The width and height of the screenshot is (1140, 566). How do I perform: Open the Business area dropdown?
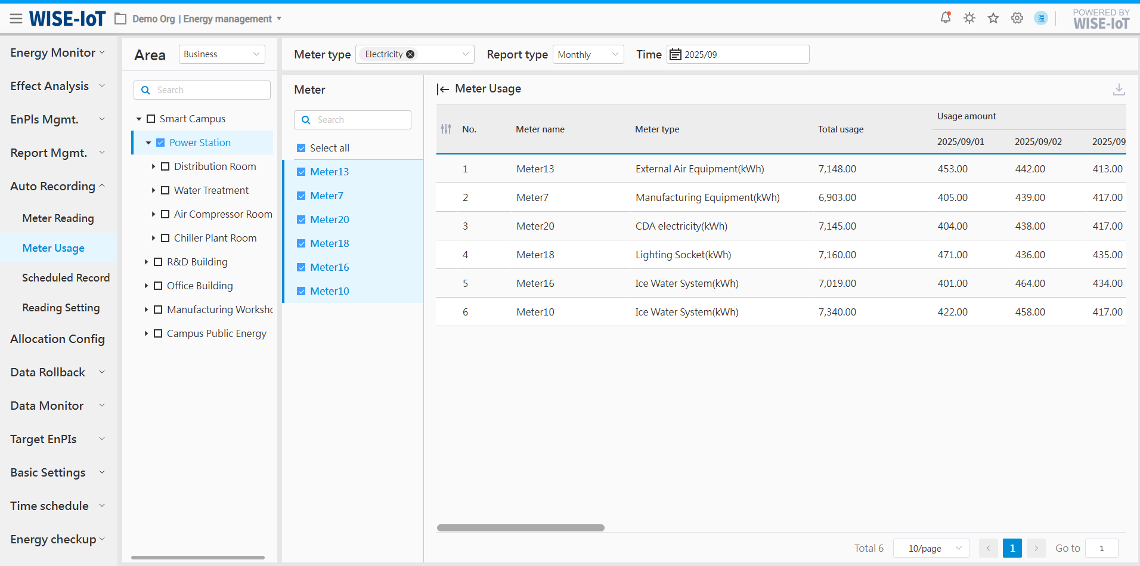pyautogui.click(x=222, y=54)
